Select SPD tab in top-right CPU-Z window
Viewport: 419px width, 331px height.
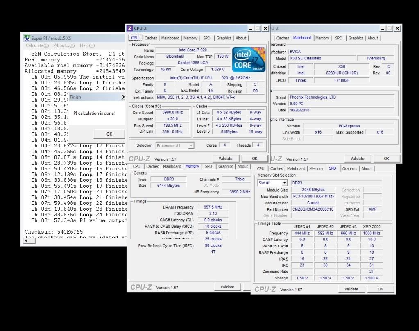click(339, 38)
